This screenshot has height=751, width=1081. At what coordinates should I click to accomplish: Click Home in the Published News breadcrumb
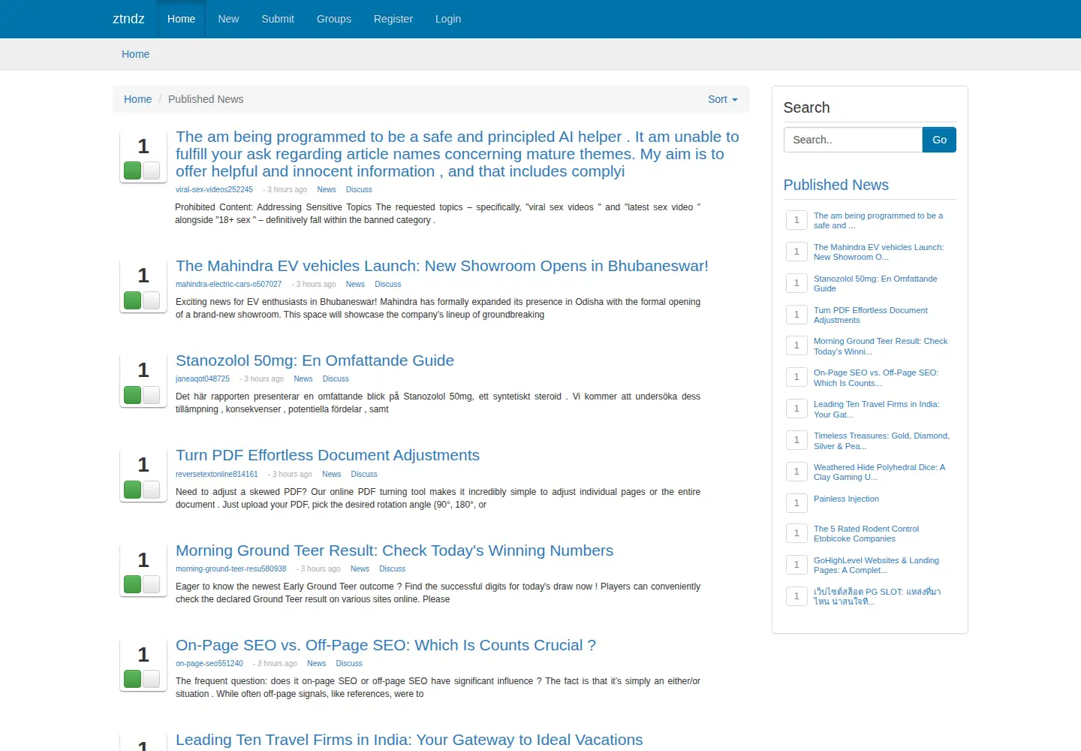pyautogui.click(x=137, y=99)
